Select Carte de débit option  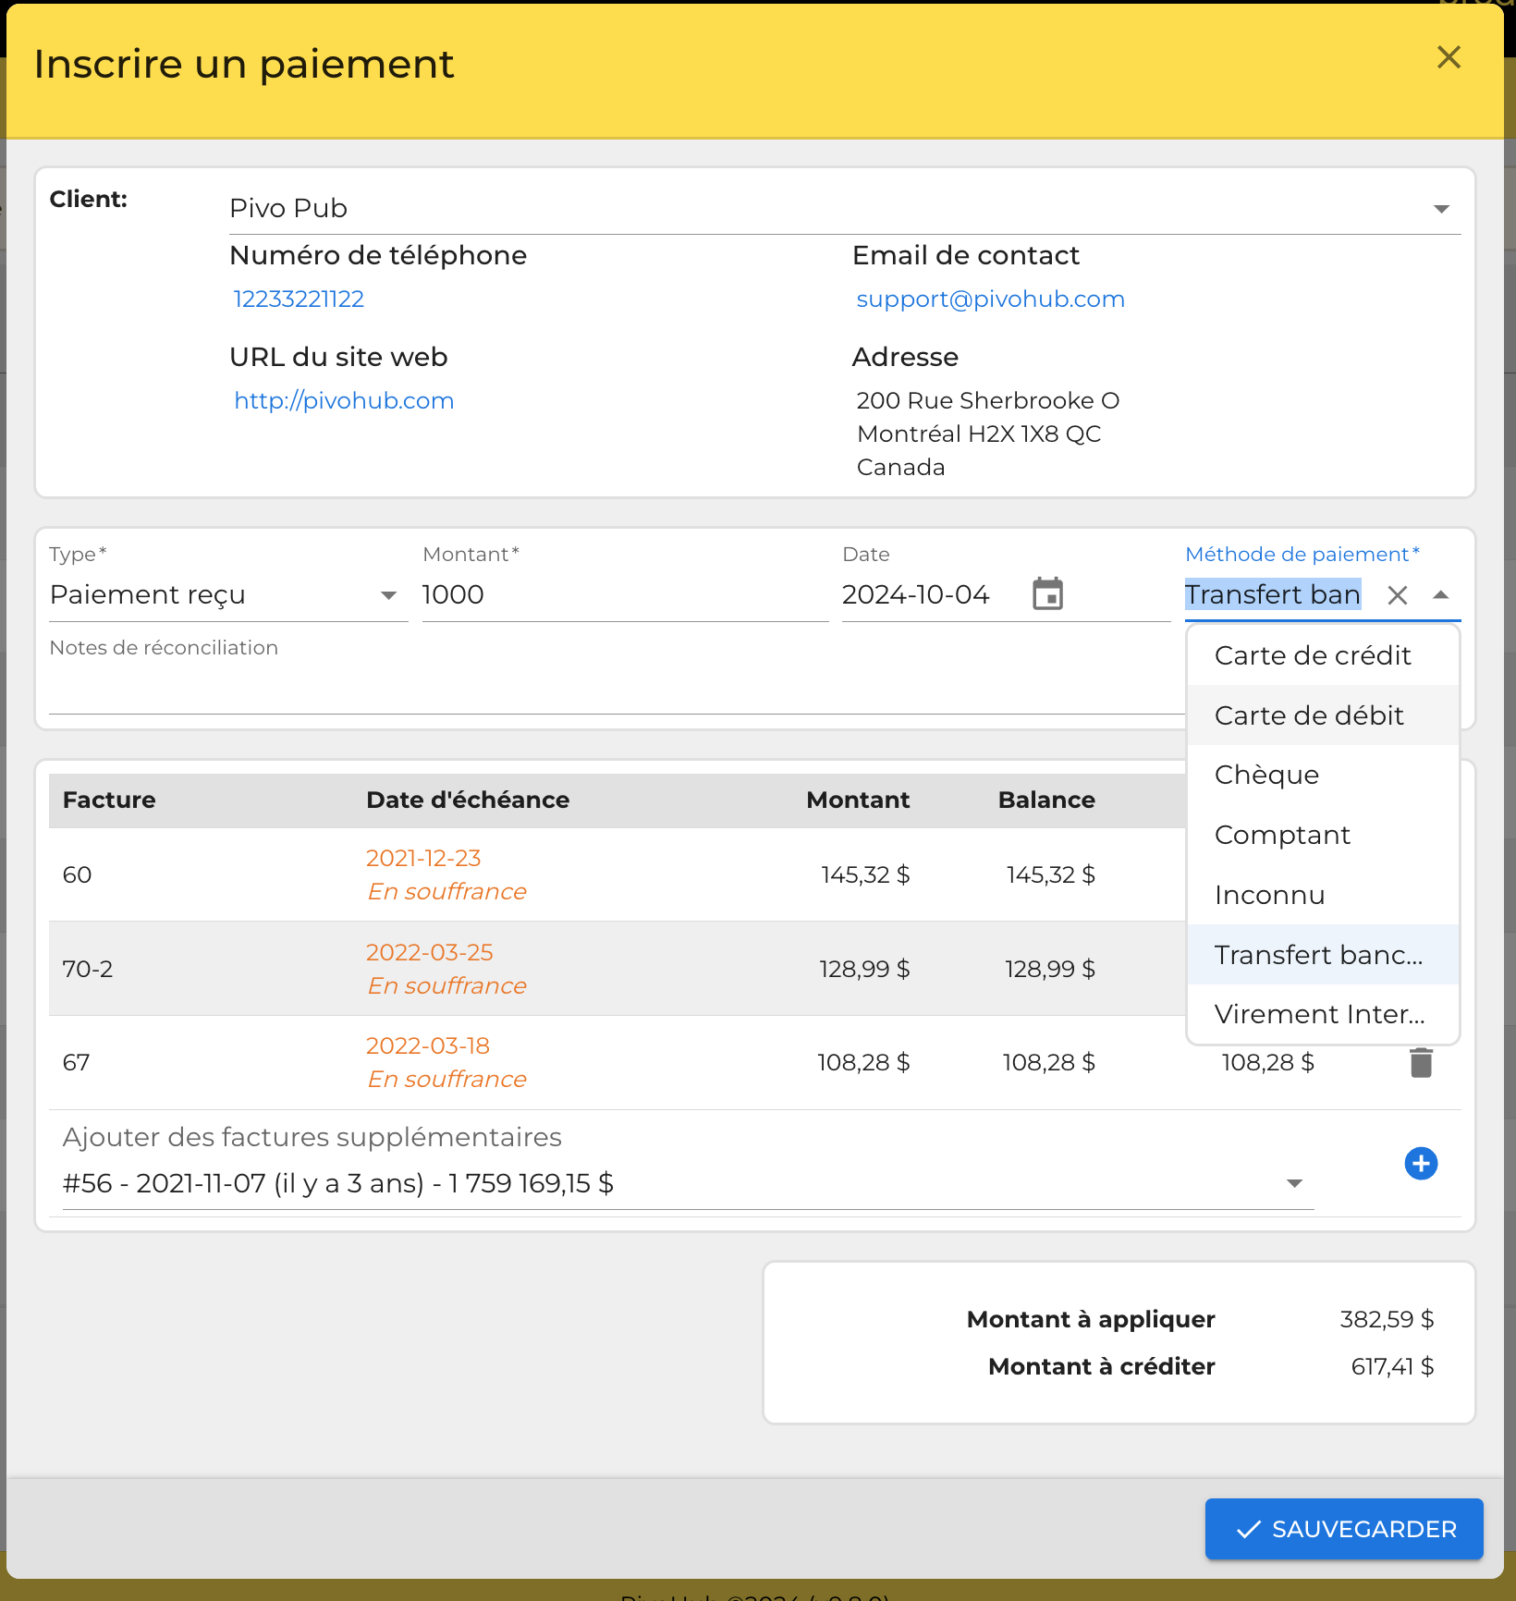point(1323,715)
